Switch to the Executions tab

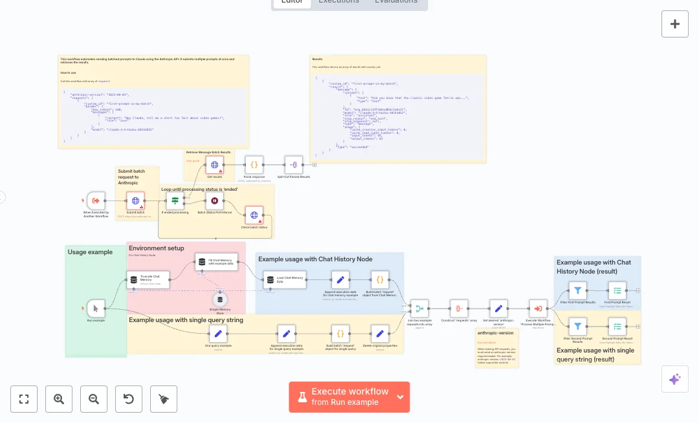coord(338,1)
